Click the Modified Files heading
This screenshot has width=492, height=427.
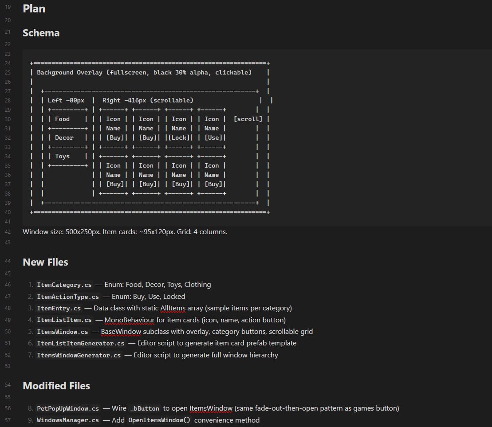pos(56,386)
